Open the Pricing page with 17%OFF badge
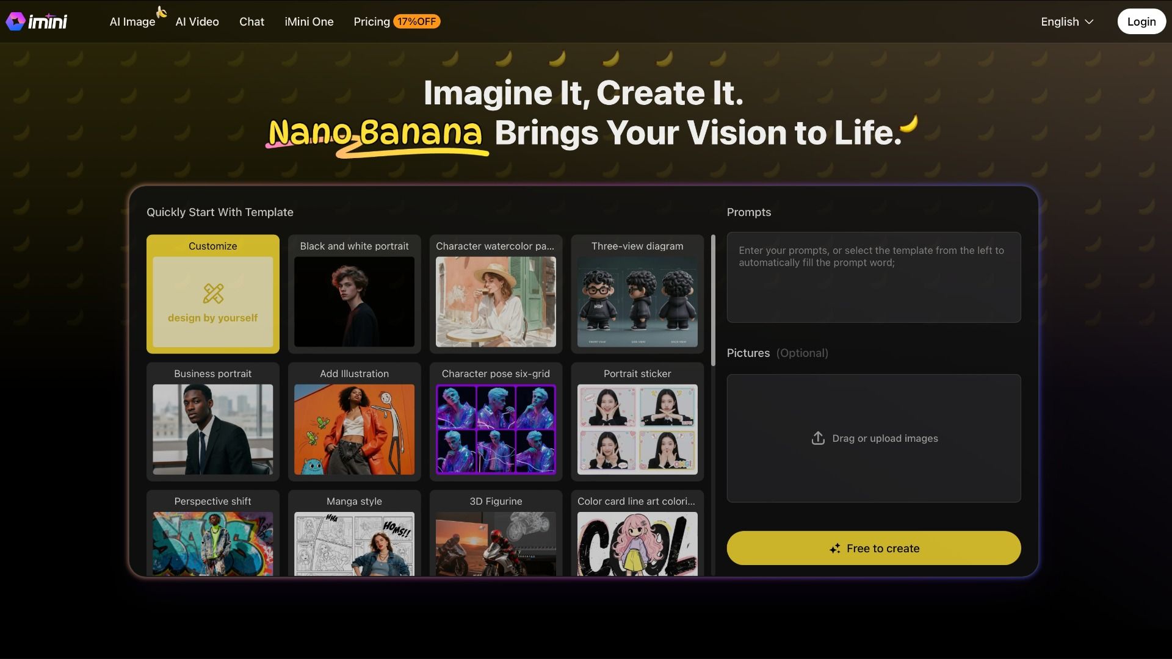Screen dimensions: 1172x659 point(371,21)
